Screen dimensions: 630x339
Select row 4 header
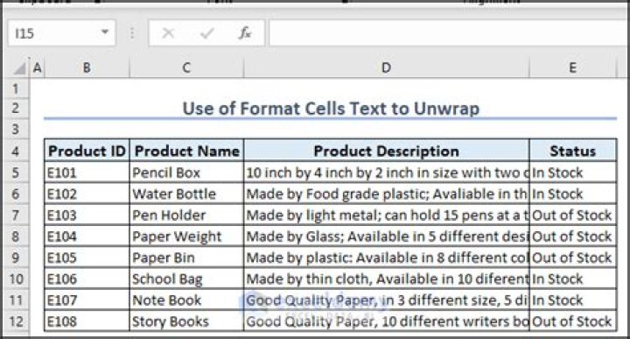[15, 152]
